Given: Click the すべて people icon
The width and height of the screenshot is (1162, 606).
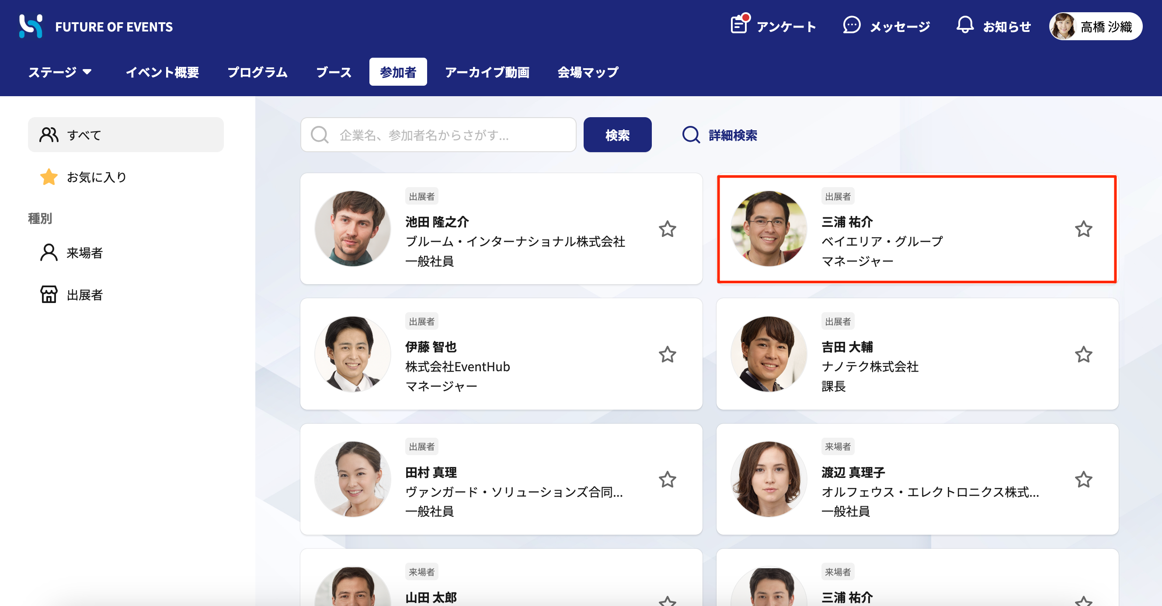Looking at the screenshot, I should (x=49, y=135).
